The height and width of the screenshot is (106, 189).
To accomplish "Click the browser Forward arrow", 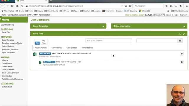I will tap(7, 6).
